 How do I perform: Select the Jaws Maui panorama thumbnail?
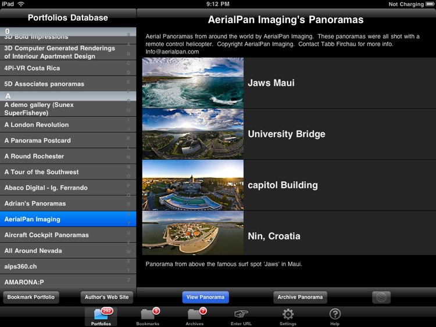[x=193, y=83]
